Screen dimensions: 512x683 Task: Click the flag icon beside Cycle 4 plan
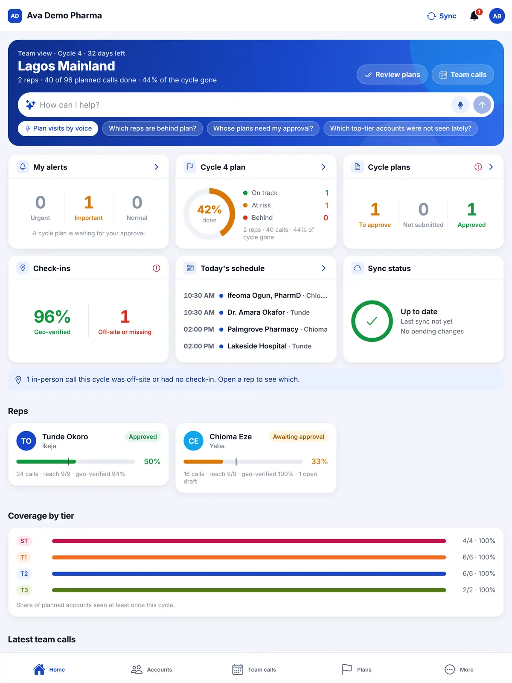(190, 167)
